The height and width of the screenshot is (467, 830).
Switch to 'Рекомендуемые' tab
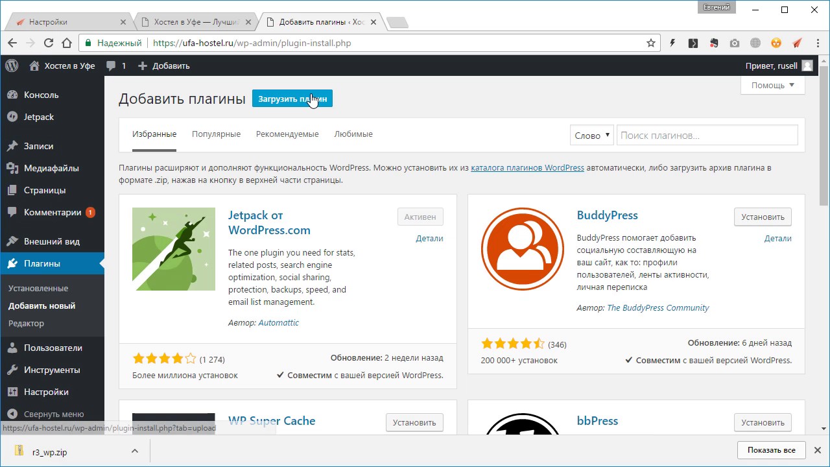click(x=287, y=134)
